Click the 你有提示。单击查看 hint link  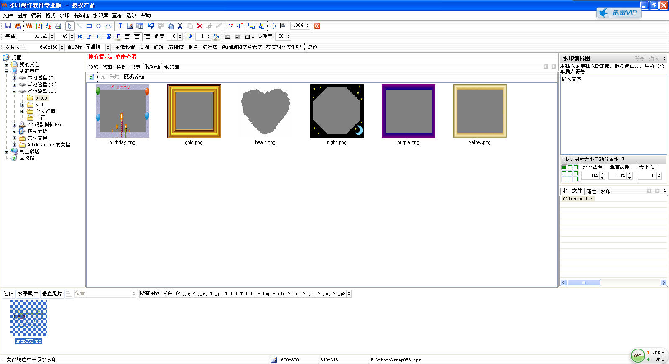[112, 57]
